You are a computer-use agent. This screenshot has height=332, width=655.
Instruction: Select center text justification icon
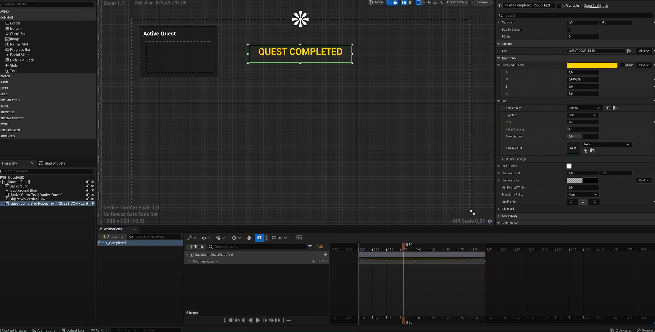(583, 202)
